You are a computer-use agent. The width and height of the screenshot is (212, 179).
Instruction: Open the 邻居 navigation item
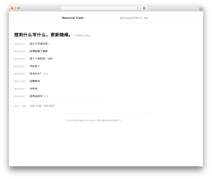point(135,18)
